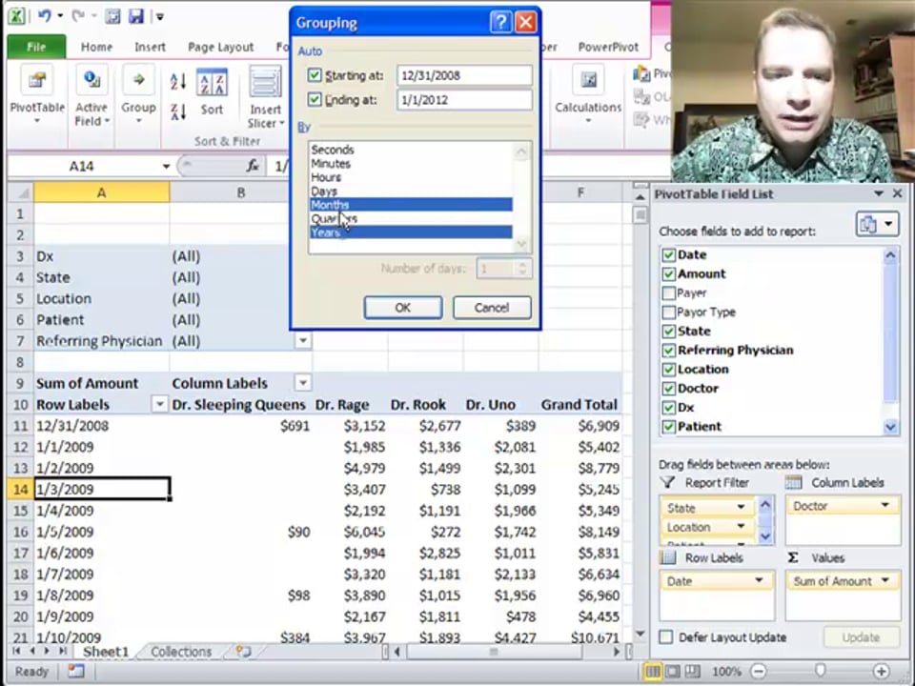
Task: Sort A to Z ascending icon
Action: pos(178,80)
